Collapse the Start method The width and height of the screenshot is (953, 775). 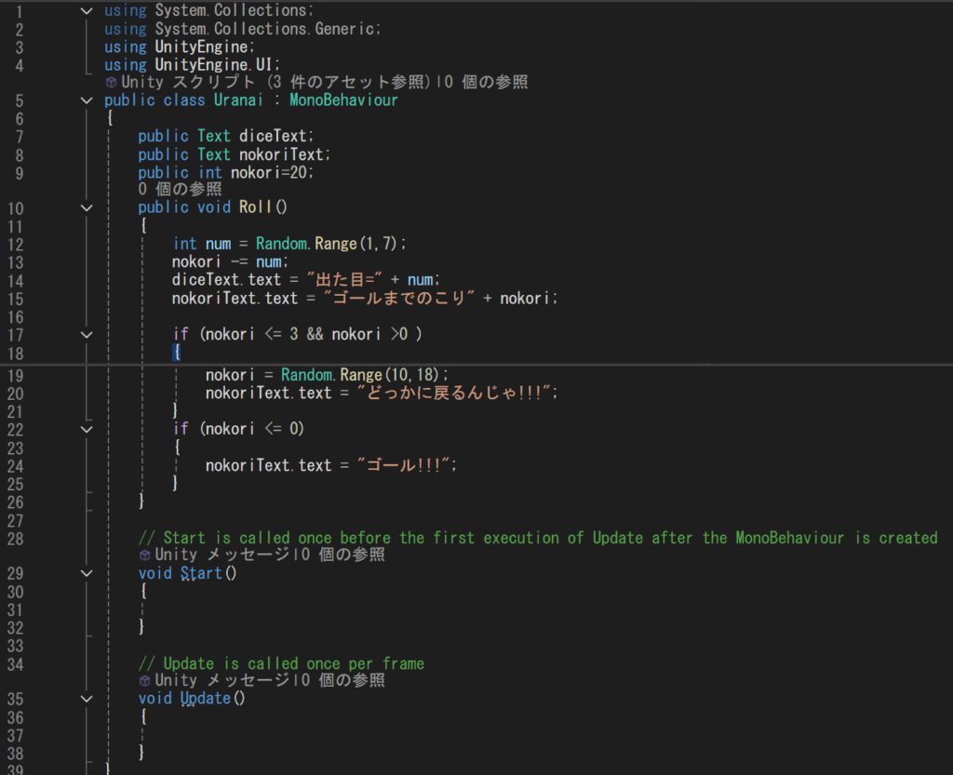87,573
